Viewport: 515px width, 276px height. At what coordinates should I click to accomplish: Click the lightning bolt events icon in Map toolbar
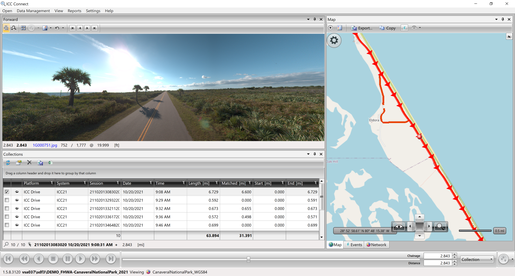pyautogui.click(x=404, y=28)
